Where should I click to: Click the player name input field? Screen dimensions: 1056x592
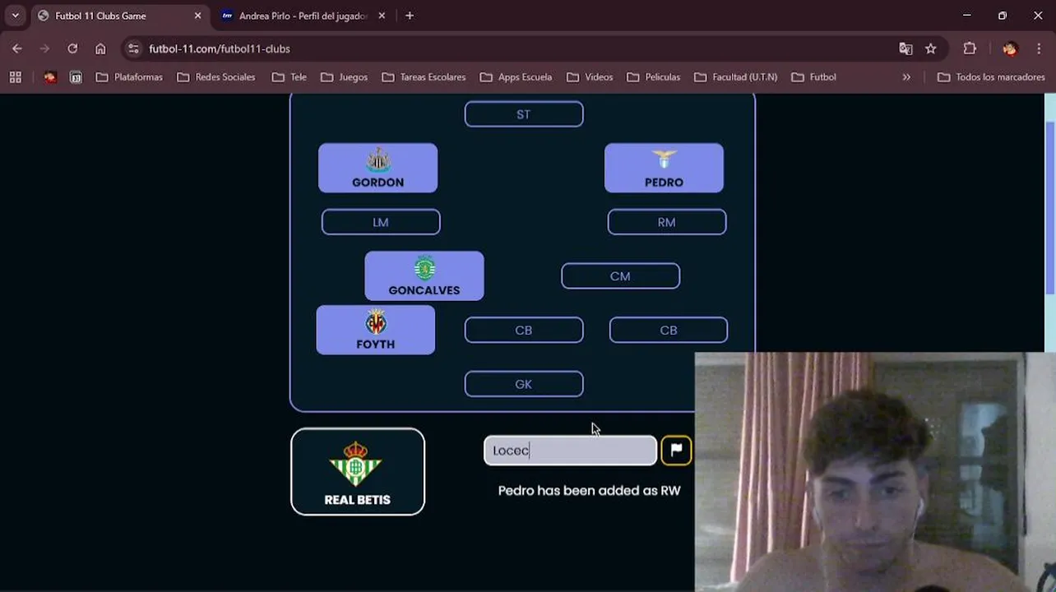click(570, 451)
